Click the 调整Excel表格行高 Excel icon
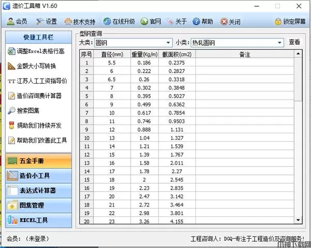Image resolution: width=311 pixels, height=248 pixels. 11,51
